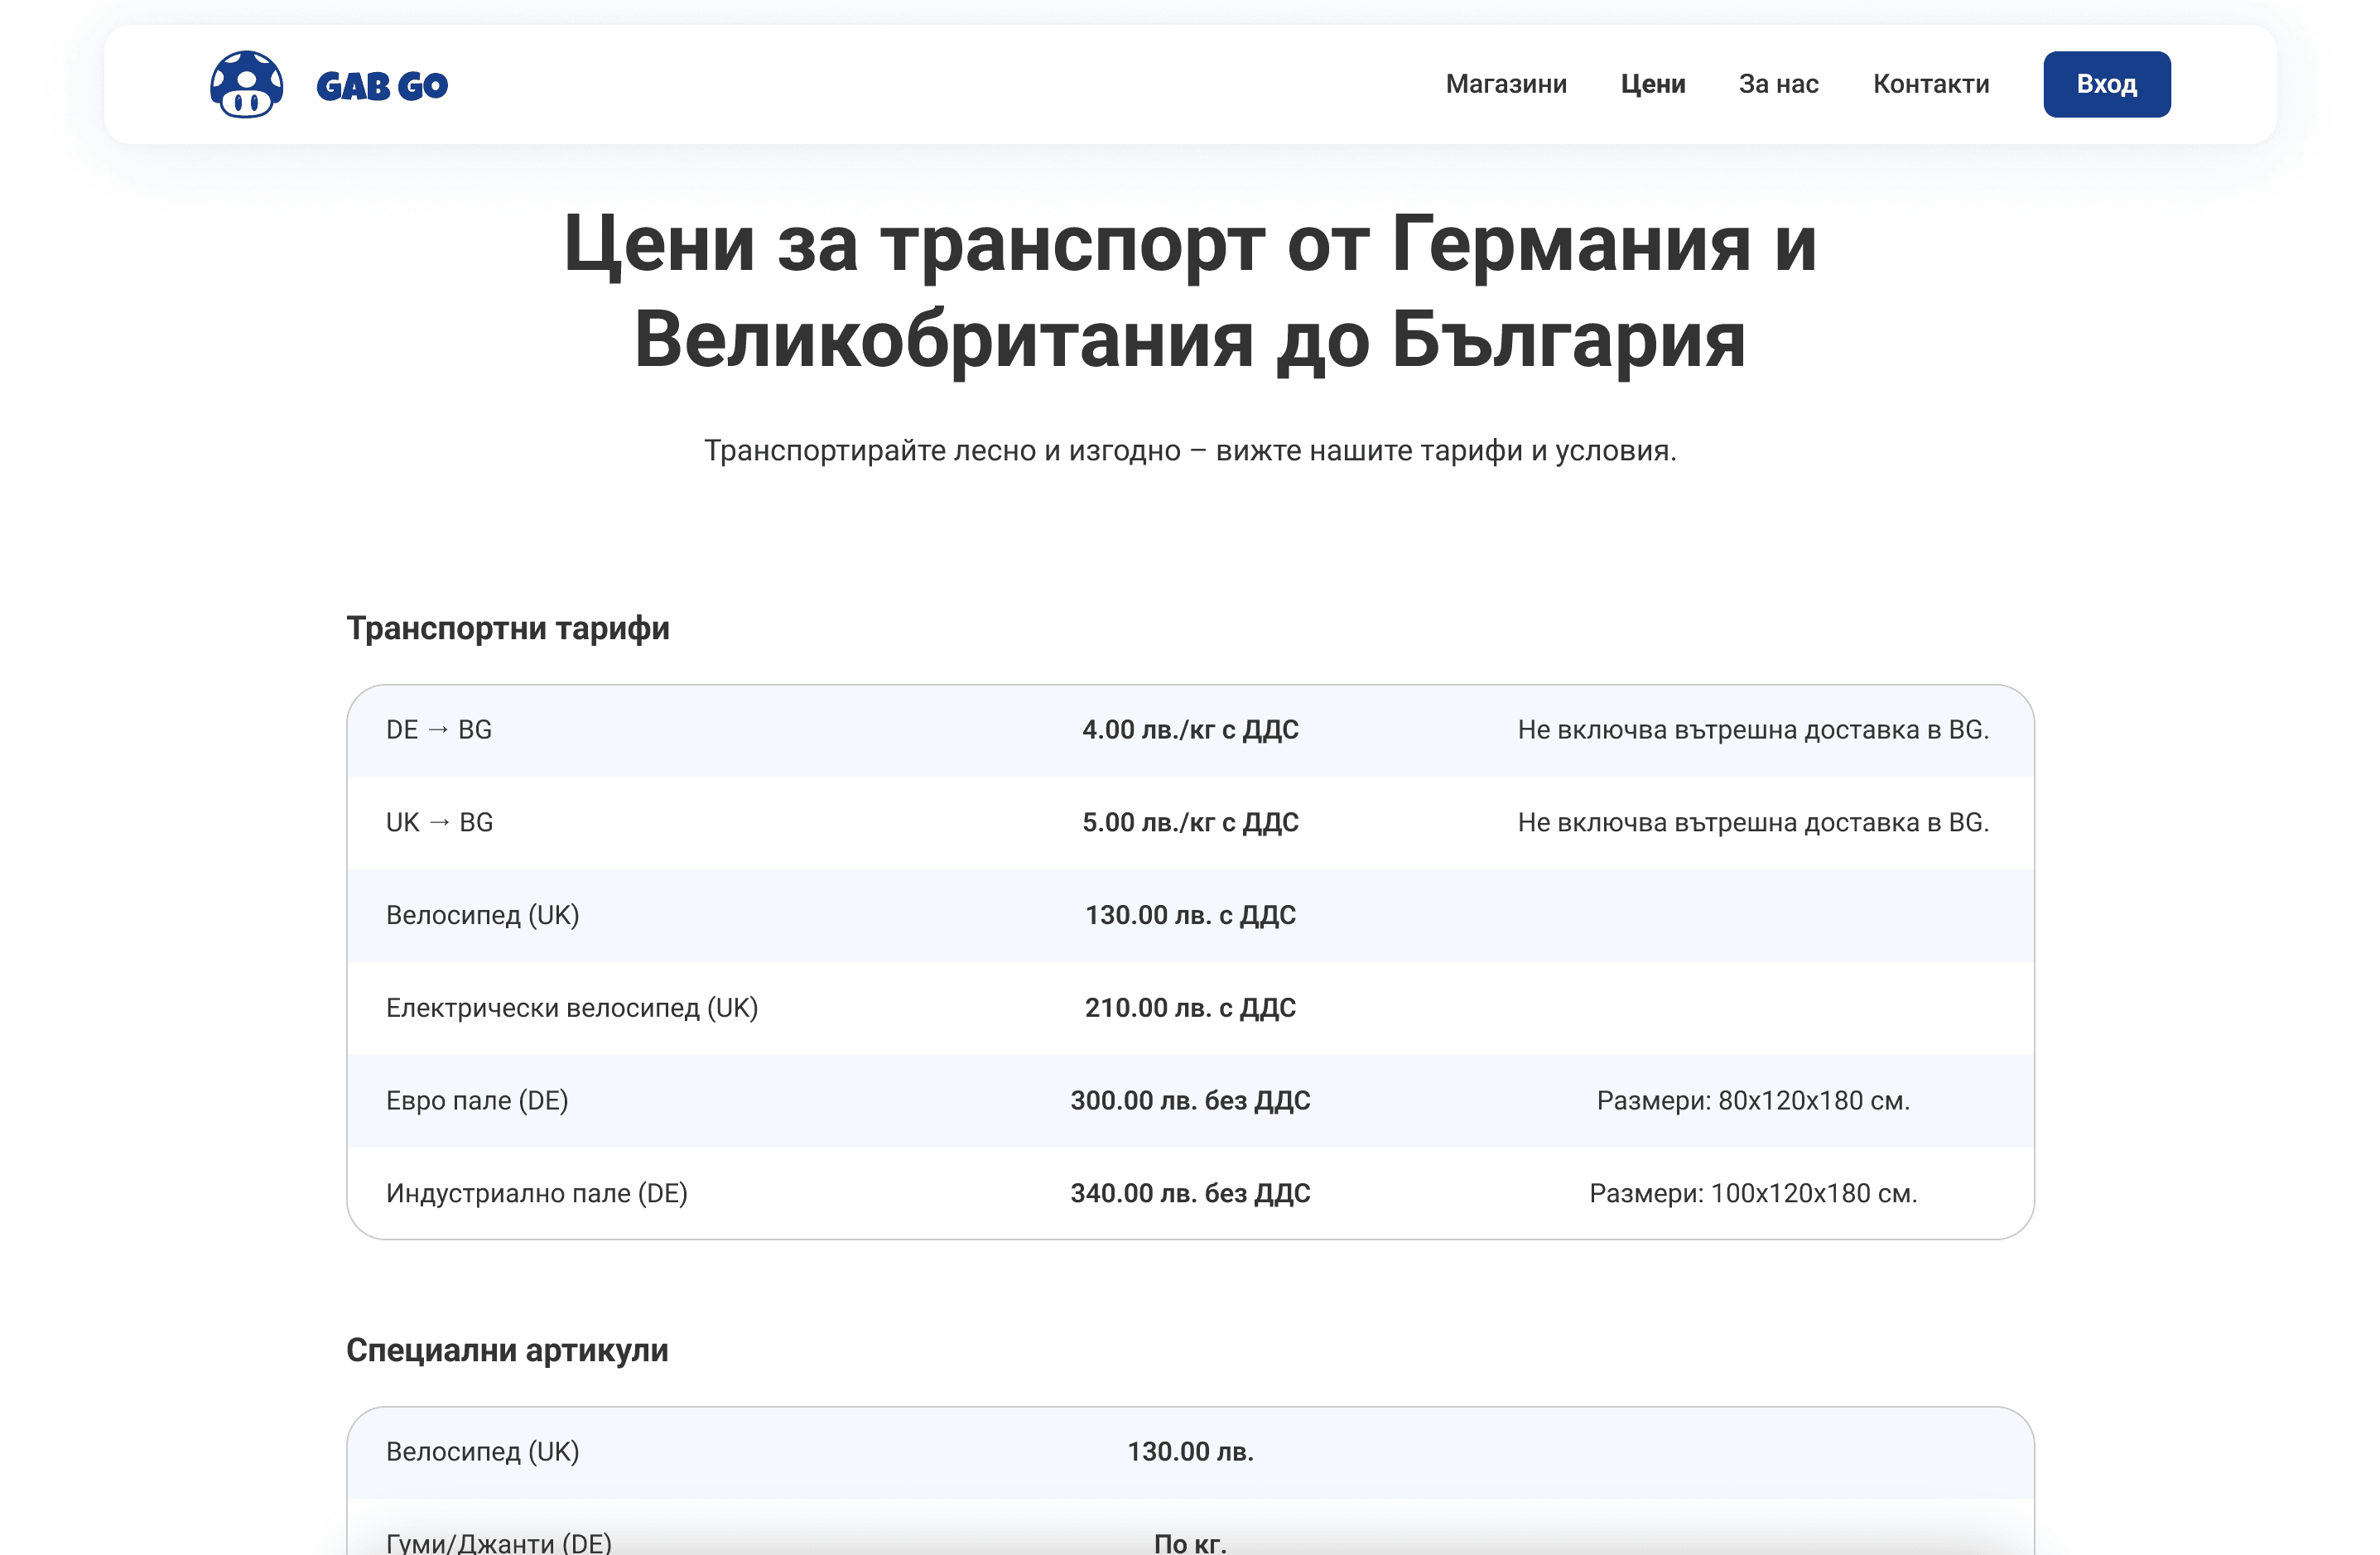Click the Размери: 80x120x180 см. note
The height and width of the screenshot is (1555, 2380).
pos(1752,1100)
